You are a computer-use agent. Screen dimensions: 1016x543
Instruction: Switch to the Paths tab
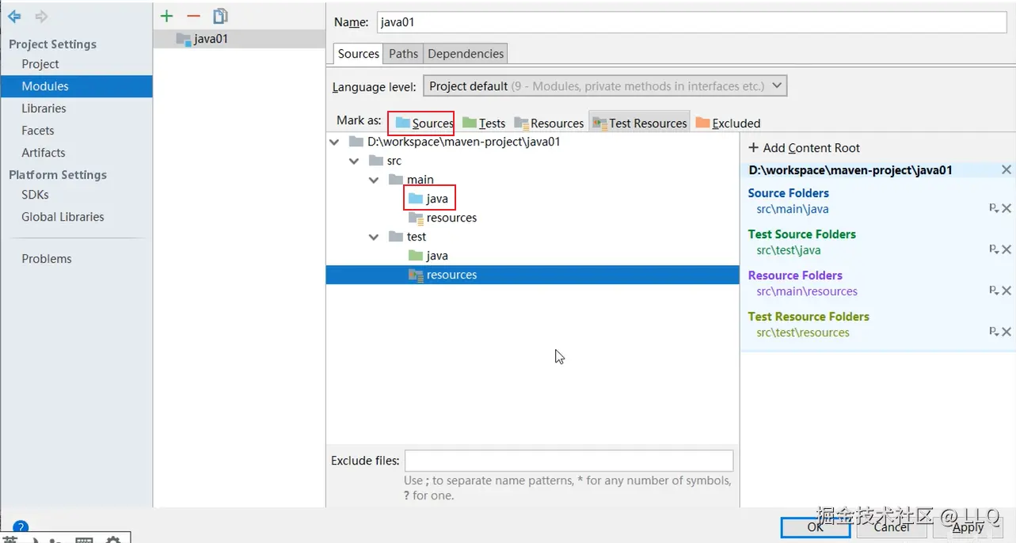coord(403,54)
